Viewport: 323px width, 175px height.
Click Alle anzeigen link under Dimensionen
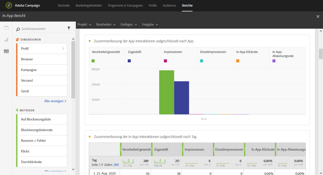coord(55,101)
